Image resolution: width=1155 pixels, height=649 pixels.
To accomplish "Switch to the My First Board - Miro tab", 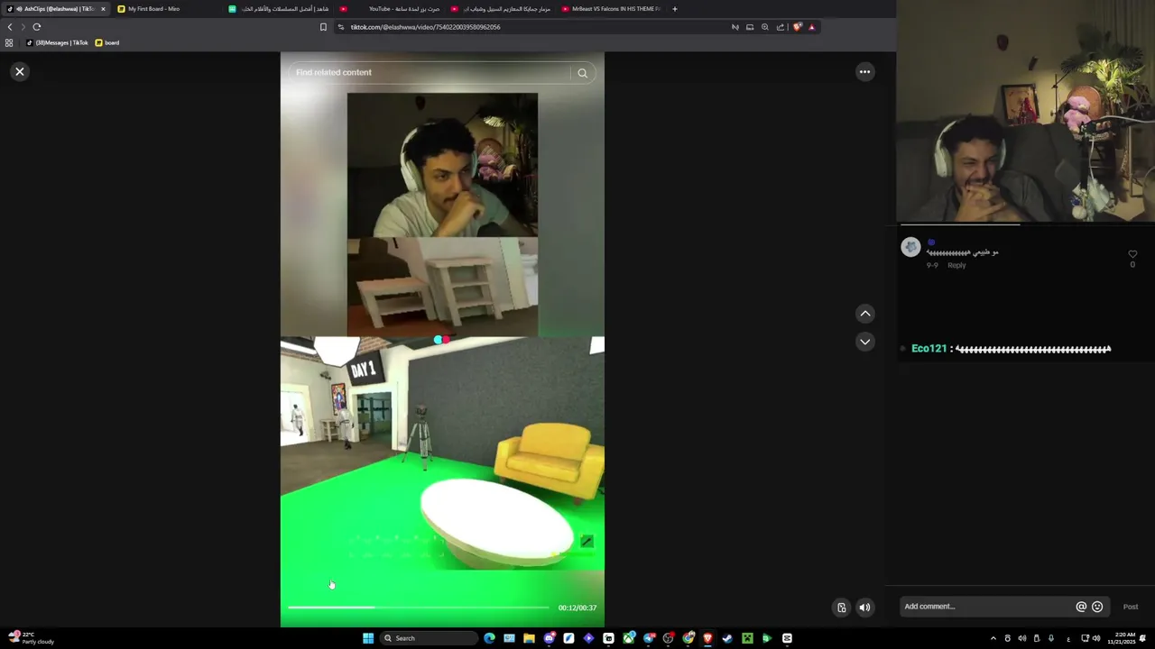I will (x=167, y=9).
